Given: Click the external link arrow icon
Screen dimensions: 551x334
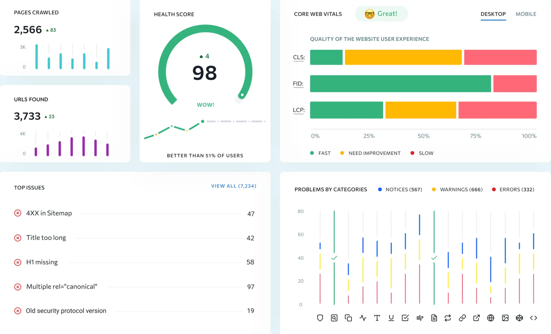Looking at the screenshot, I should (476, 318).
